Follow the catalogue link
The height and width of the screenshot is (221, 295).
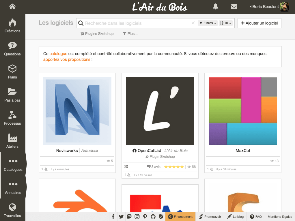point(58,54)
